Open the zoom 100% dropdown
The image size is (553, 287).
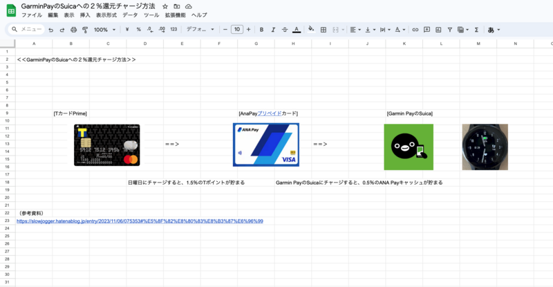[x=104, y=30]
